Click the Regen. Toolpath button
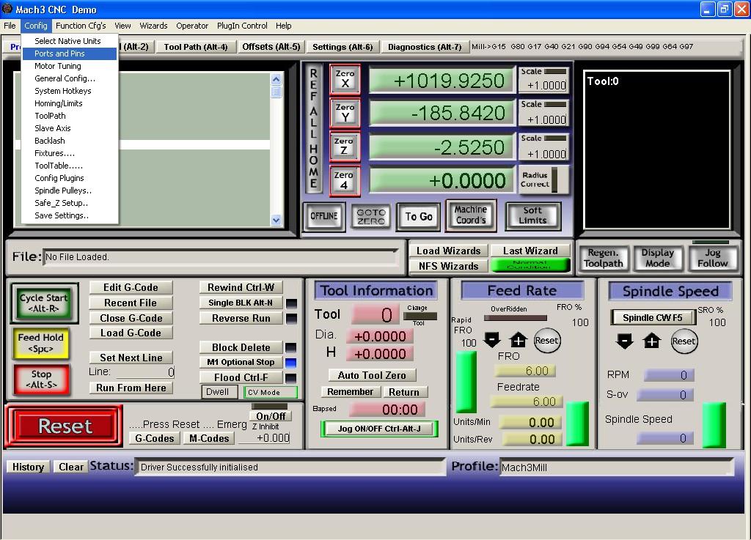Viewport: 751px width, 540px height. (x=603, y=258)
